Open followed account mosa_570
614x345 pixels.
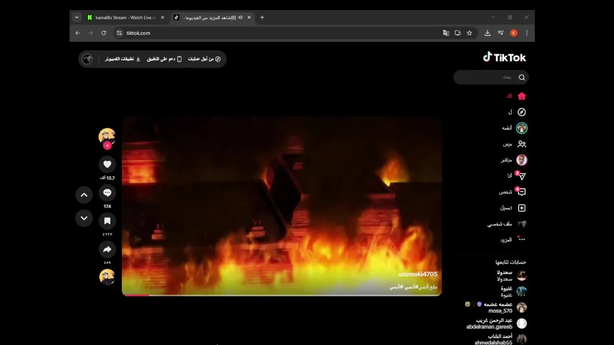click(x=496, y=308)
